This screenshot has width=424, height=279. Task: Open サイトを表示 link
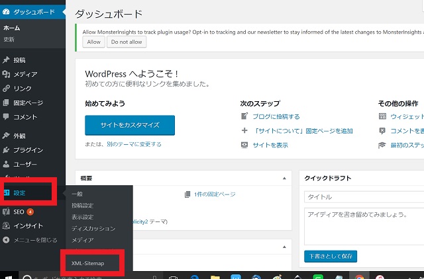[270, 145]
